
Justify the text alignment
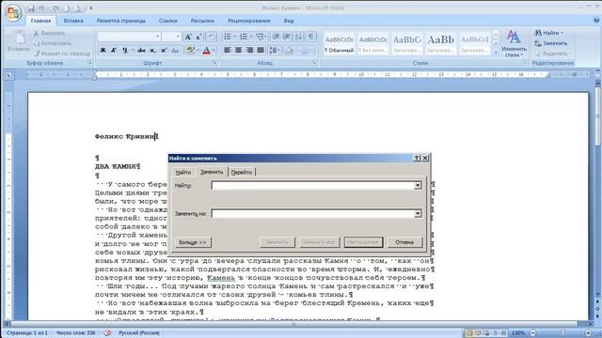pyautogui.click(x=261, y=50)
